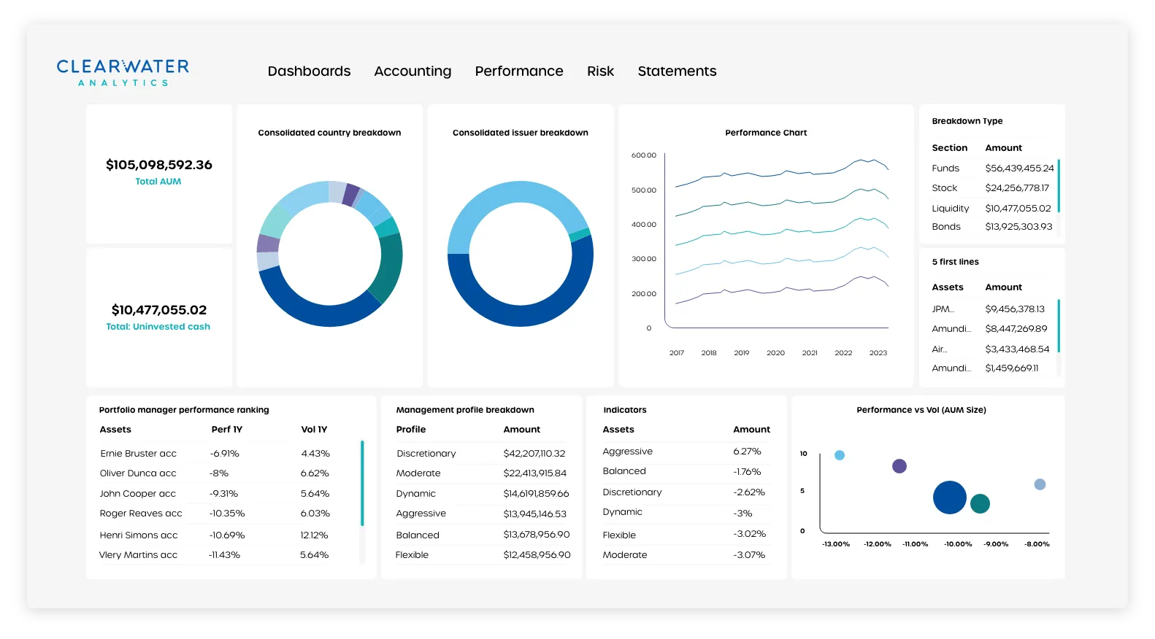Image resolution: width=1155 pixels, height=639 pixels.
Task: Click the teal bubble in the scatter chart
Action: (980, 503)
